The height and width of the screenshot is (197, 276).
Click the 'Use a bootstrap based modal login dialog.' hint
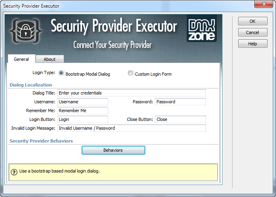60,171
